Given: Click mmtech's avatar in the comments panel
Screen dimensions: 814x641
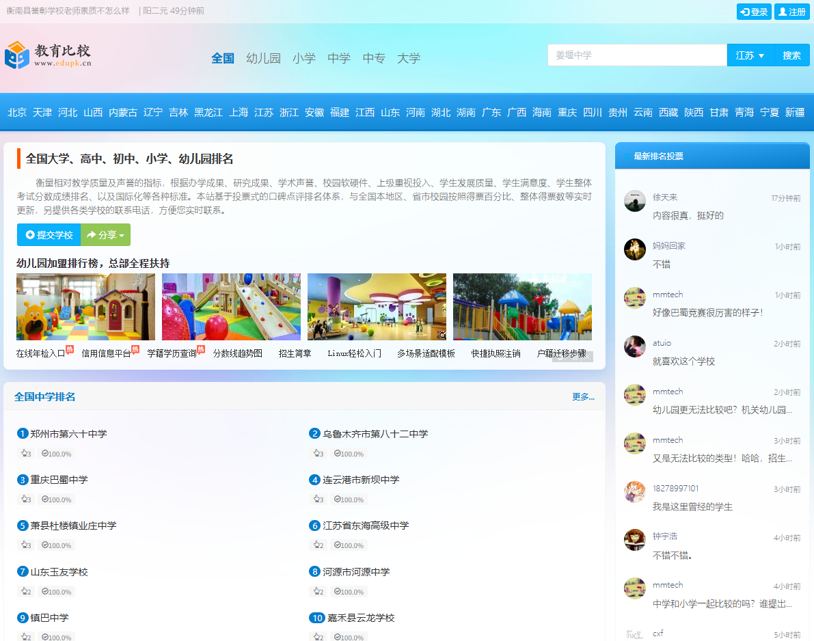Looking at the screenshot, I should click(634, 297).
